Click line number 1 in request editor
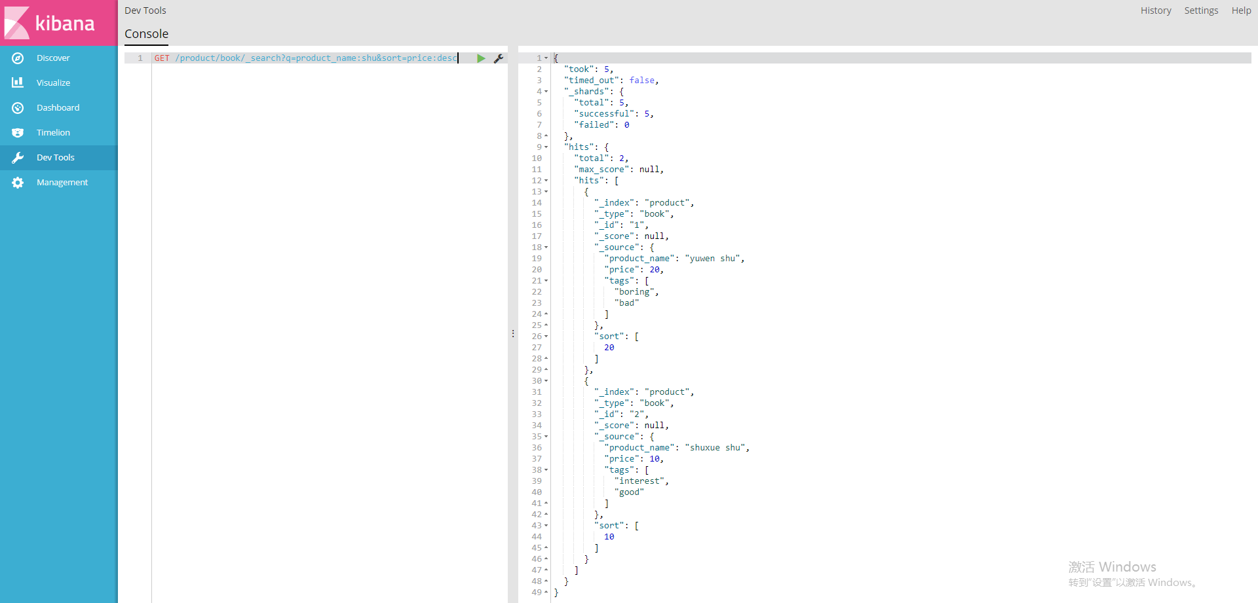 click(x=140, y=58)
